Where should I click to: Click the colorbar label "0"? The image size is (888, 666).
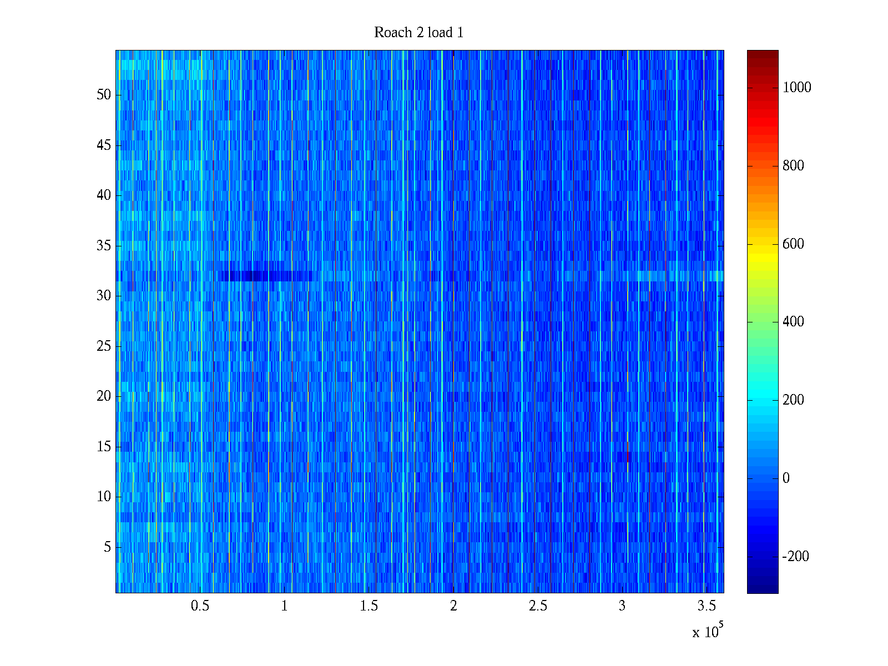pyautogui.click(x=785, y=478)
